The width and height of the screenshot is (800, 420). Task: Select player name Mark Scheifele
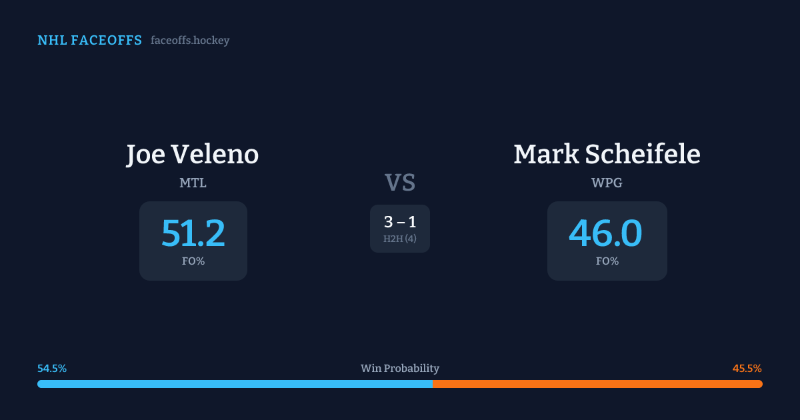tap(607, 155)
